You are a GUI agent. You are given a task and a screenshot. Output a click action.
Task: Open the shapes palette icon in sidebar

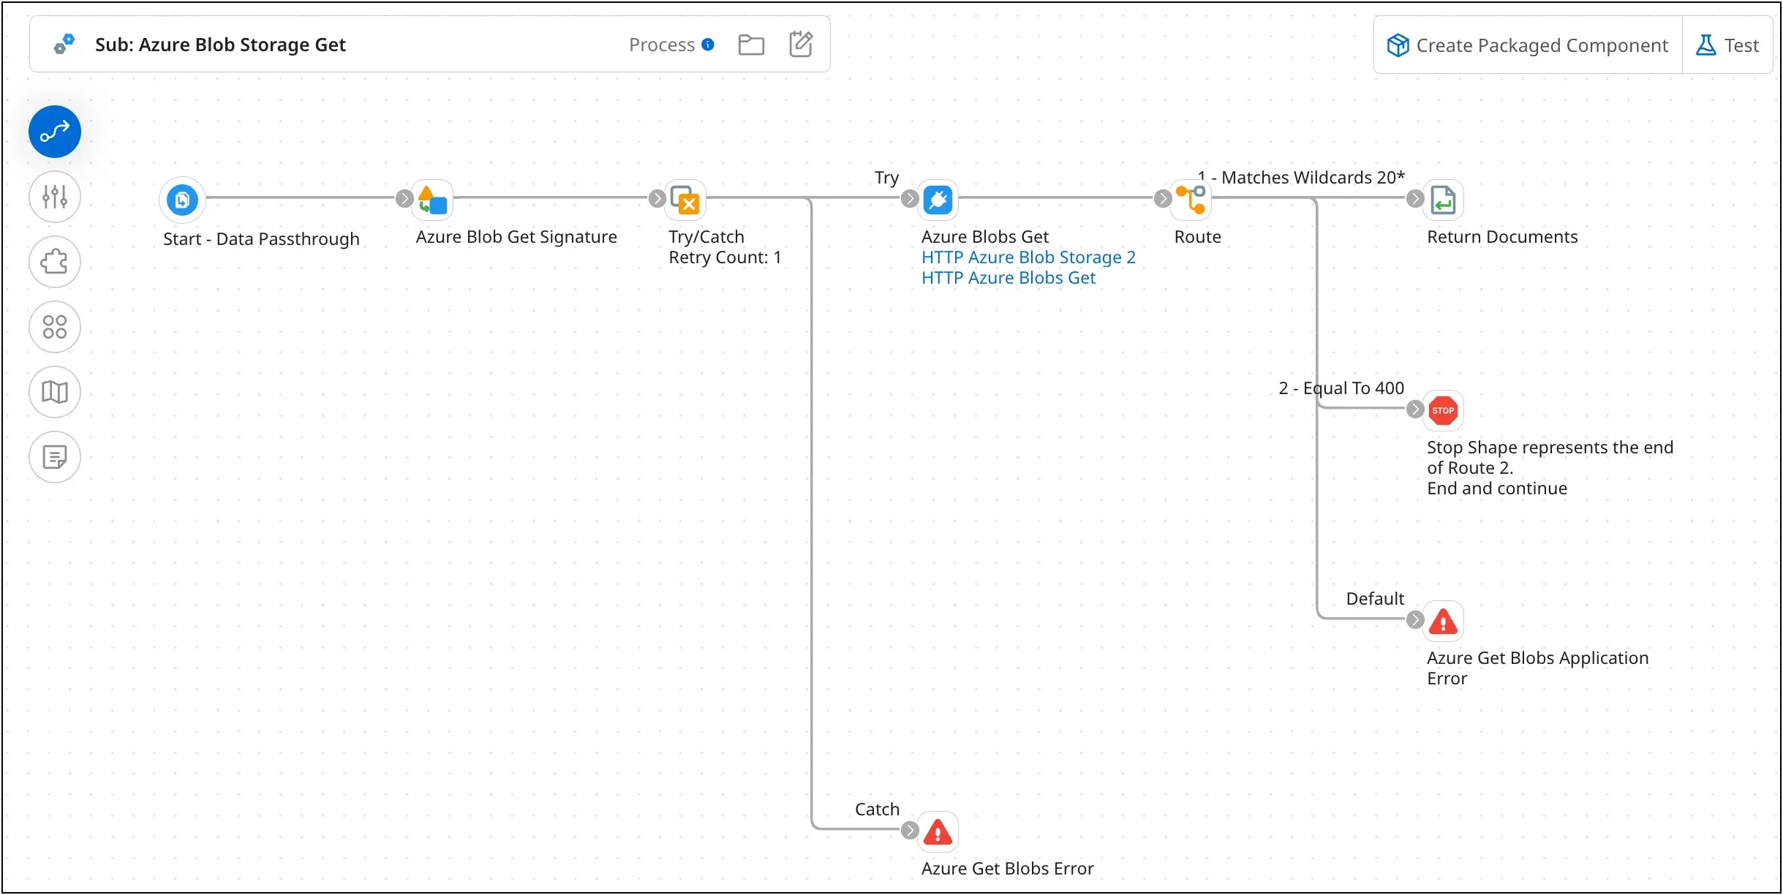(x=54, y=327)
